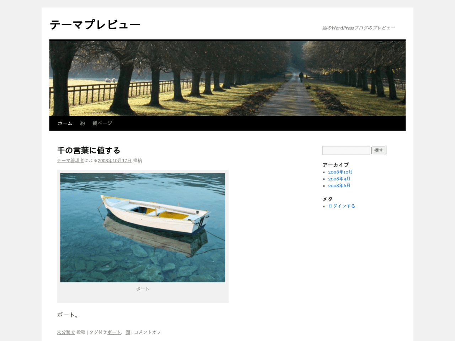455x341 pixels.
Task: Click the 探す search button
Action: click(379, 151)
